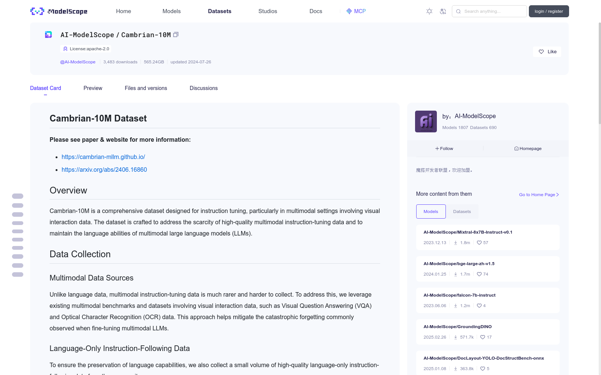This screenshot has width=601, height=375.
Task: Click the heart icon on bge-large-zh-v1.5 card
Action: (479, 274)
